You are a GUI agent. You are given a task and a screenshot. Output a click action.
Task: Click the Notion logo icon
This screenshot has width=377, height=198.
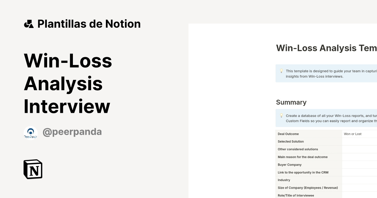pos(33,169)
